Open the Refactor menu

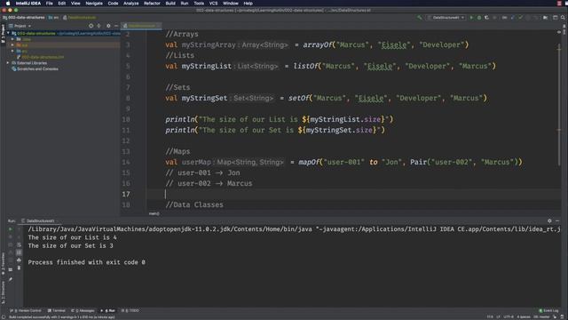[152, 4]
